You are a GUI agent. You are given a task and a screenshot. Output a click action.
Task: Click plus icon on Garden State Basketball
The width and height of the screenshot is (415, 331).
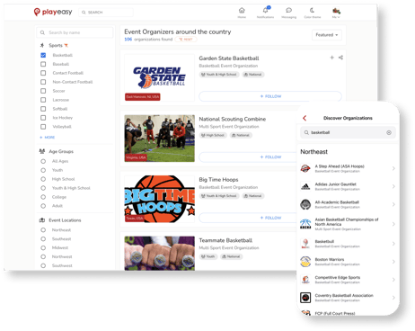click(x=331, y=58)
